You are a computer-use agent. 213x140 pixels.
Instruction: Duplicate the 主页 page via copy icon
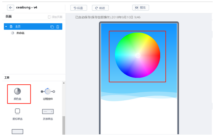[52, 27]
